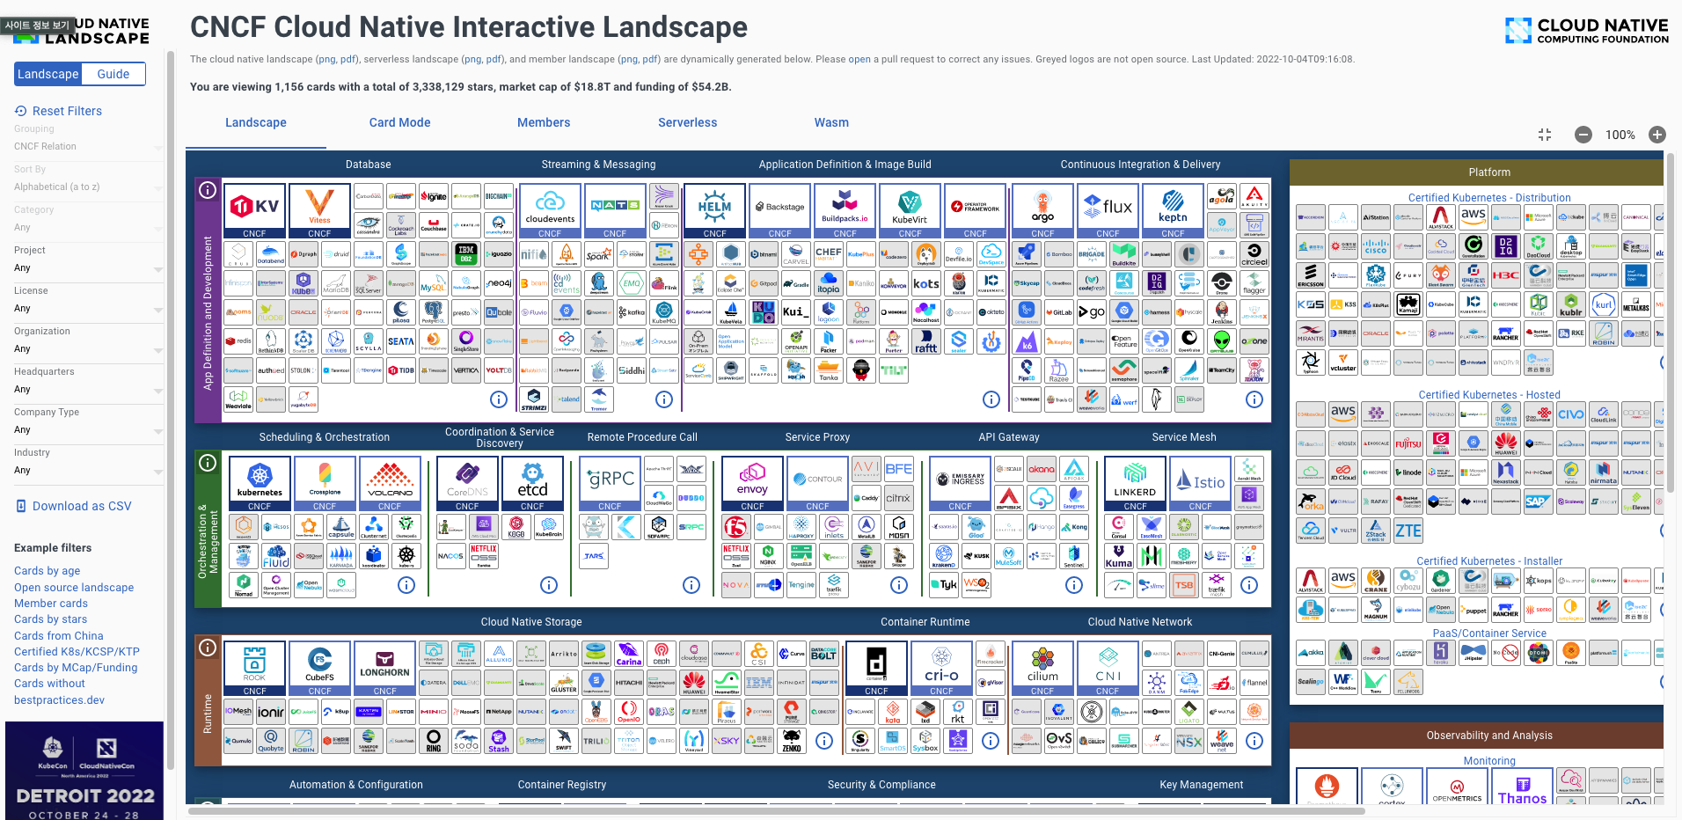Image resolution: width=1682 pixels, height=820 pixels.
Task: Click the Download as CSV link
Action: tap(81, 506)
